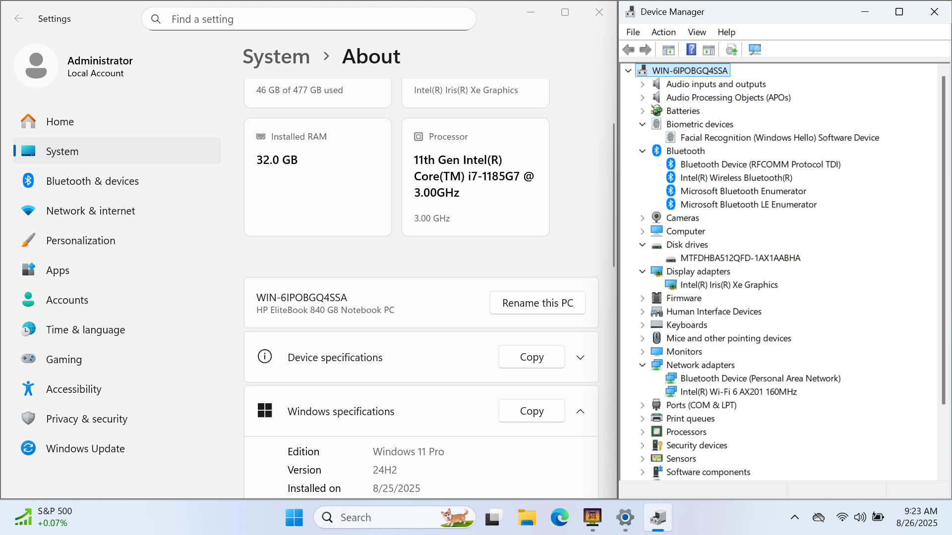Copy the Windows specifications
Image resolution: width=952 pixels, height=535 pixels.
coord(532,411)
